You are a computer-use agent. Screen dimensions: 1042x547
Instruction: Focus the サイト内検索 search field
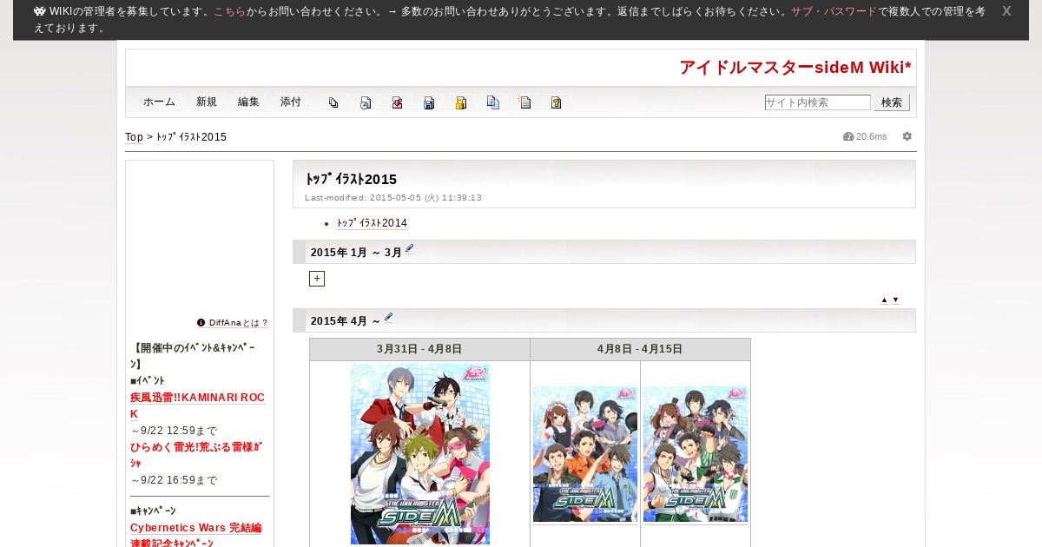click(817, 102)
